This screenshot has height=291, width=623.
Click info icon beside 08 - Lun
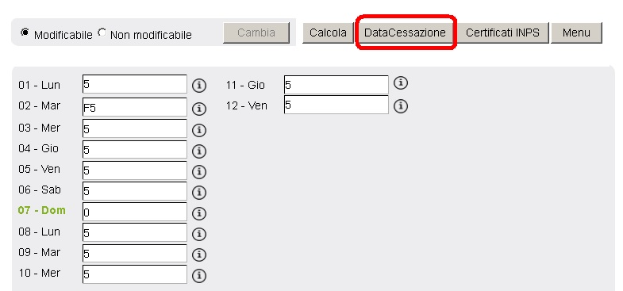tap(199, 234)
